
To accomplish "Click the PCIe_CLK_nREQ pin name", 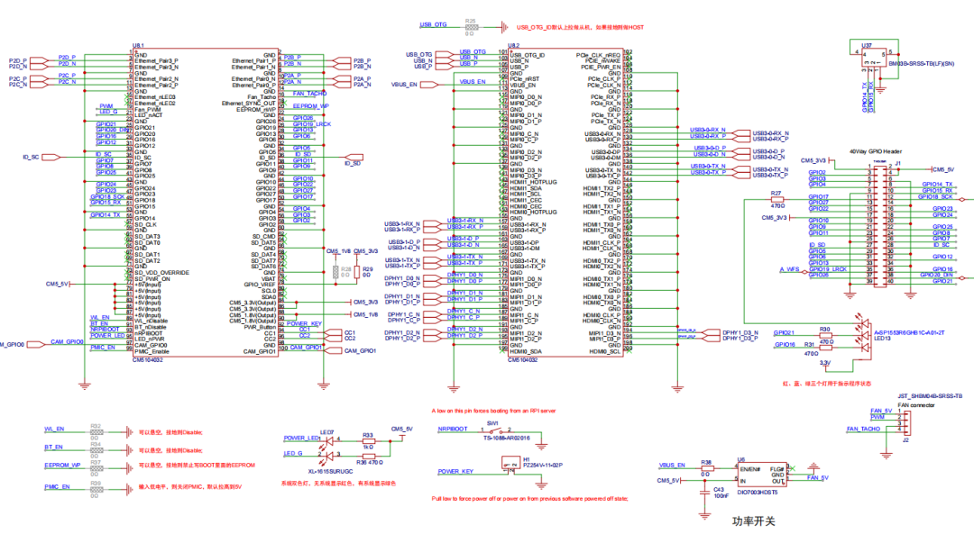I will click(598, 55).
